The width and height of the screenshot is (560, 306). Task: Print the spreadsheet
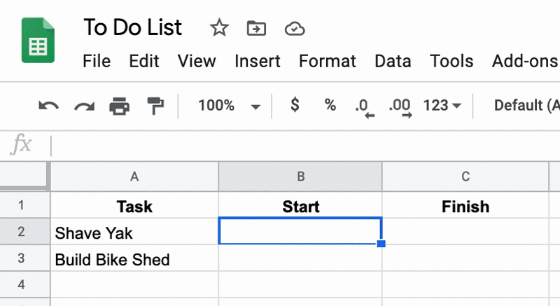(x=119, y=106)
